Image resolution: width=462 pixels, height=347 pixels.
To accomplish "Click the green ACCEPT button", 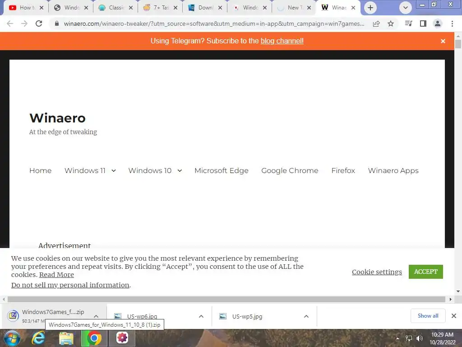I will (x=426, y=272).
